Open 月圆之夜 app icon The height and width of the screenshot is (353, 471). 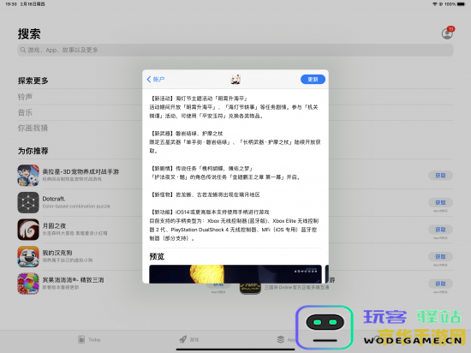pos(28,230)
